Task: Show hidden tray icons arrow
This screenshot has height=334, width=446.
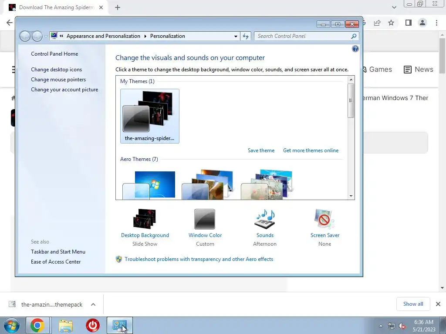Action: click(381, 326)
